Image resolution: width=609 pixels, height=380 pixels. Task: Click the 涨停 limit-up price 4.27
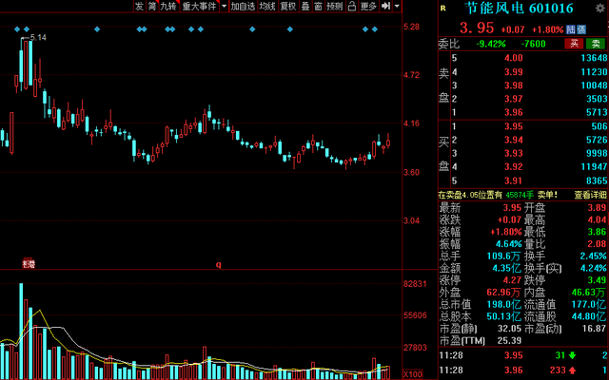(512, 280)
